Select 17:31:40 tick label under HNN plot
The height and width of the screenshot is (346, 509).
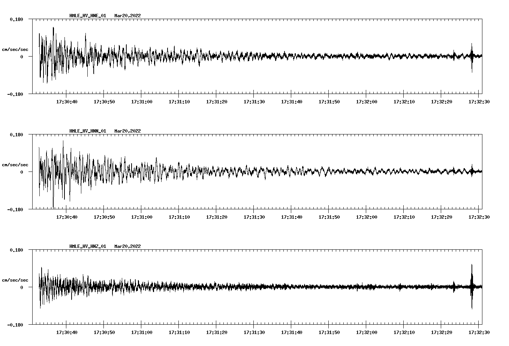point(292,217)
